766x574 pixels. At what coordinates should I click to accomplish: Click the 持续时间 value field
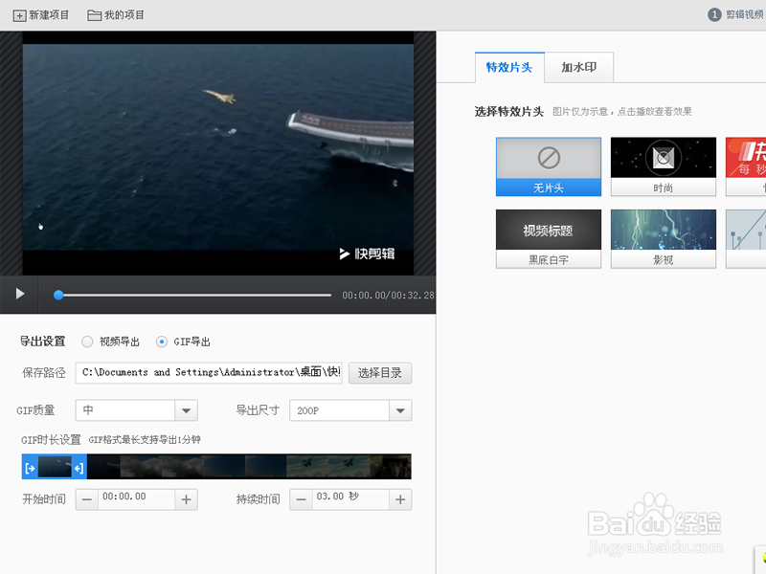point(350,499)
